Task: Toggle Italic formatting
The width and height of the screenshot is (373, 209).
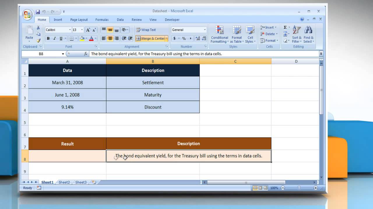Action: click(54, 39)
